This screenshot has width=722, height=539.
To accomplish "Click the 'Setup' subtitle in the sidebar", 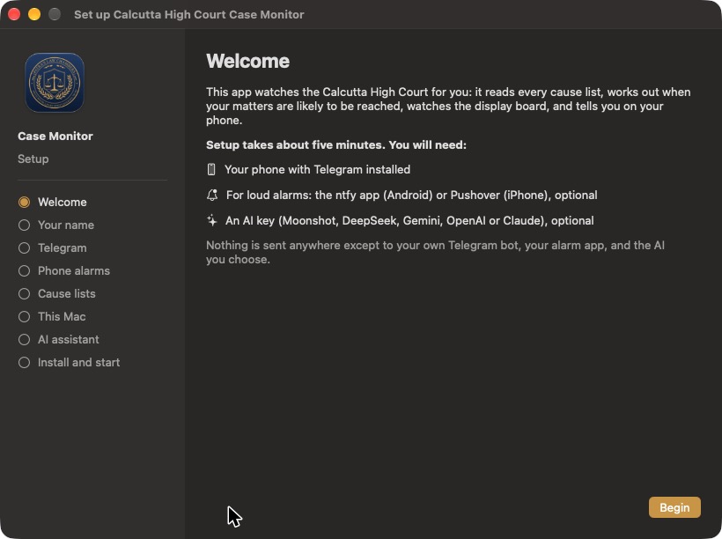I will (33, 159).
